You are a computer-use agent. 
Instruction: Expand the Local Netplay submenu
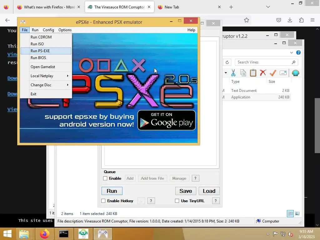(46, 76)
